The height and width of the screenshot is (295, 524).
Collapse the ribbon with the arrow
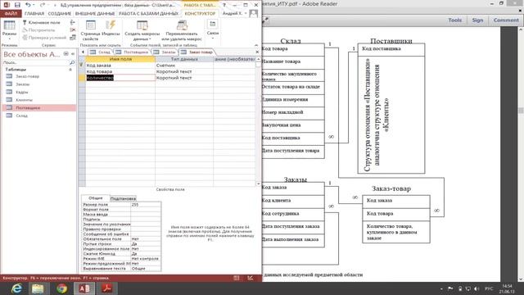tap(256, 45)
